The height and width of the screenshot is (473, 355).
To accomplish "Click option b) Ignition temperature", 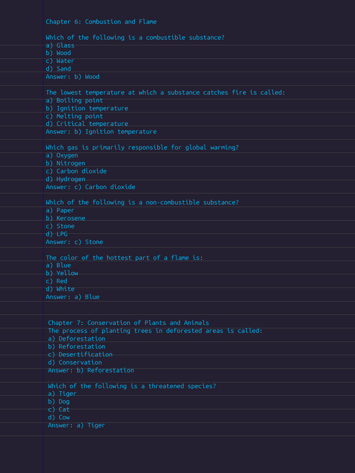I will point(87,108).
